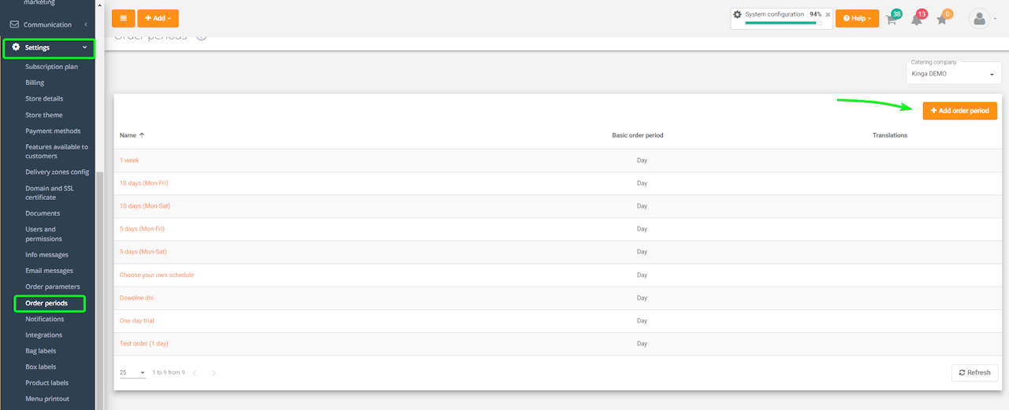Screen dimensions: 1009x410
Task: Open the Catering company dropdown
Action: pos(953,74)
